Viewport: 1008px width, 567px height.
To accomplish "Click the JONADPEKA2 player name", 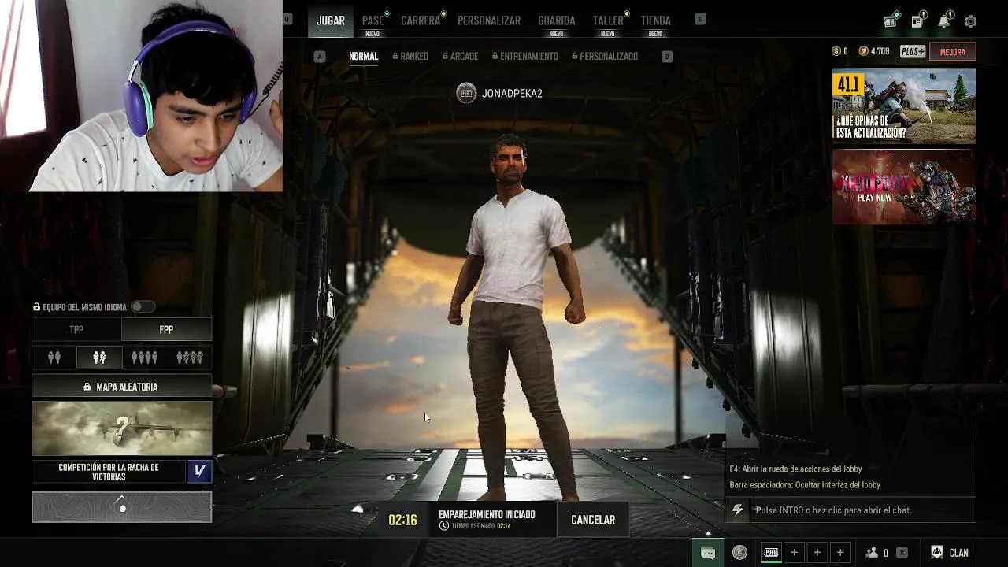I will pyautogui.click(x=512, y=94).
